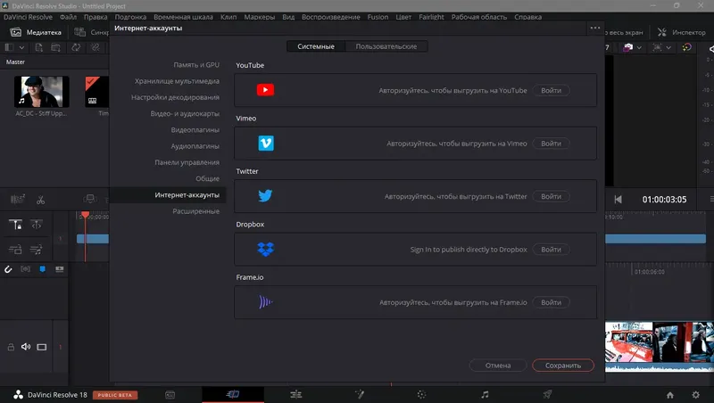Screen dimensions: 714x403
Task: Sign in to Frame.io account
Action: pyautogui.click(x=551, y=302)
